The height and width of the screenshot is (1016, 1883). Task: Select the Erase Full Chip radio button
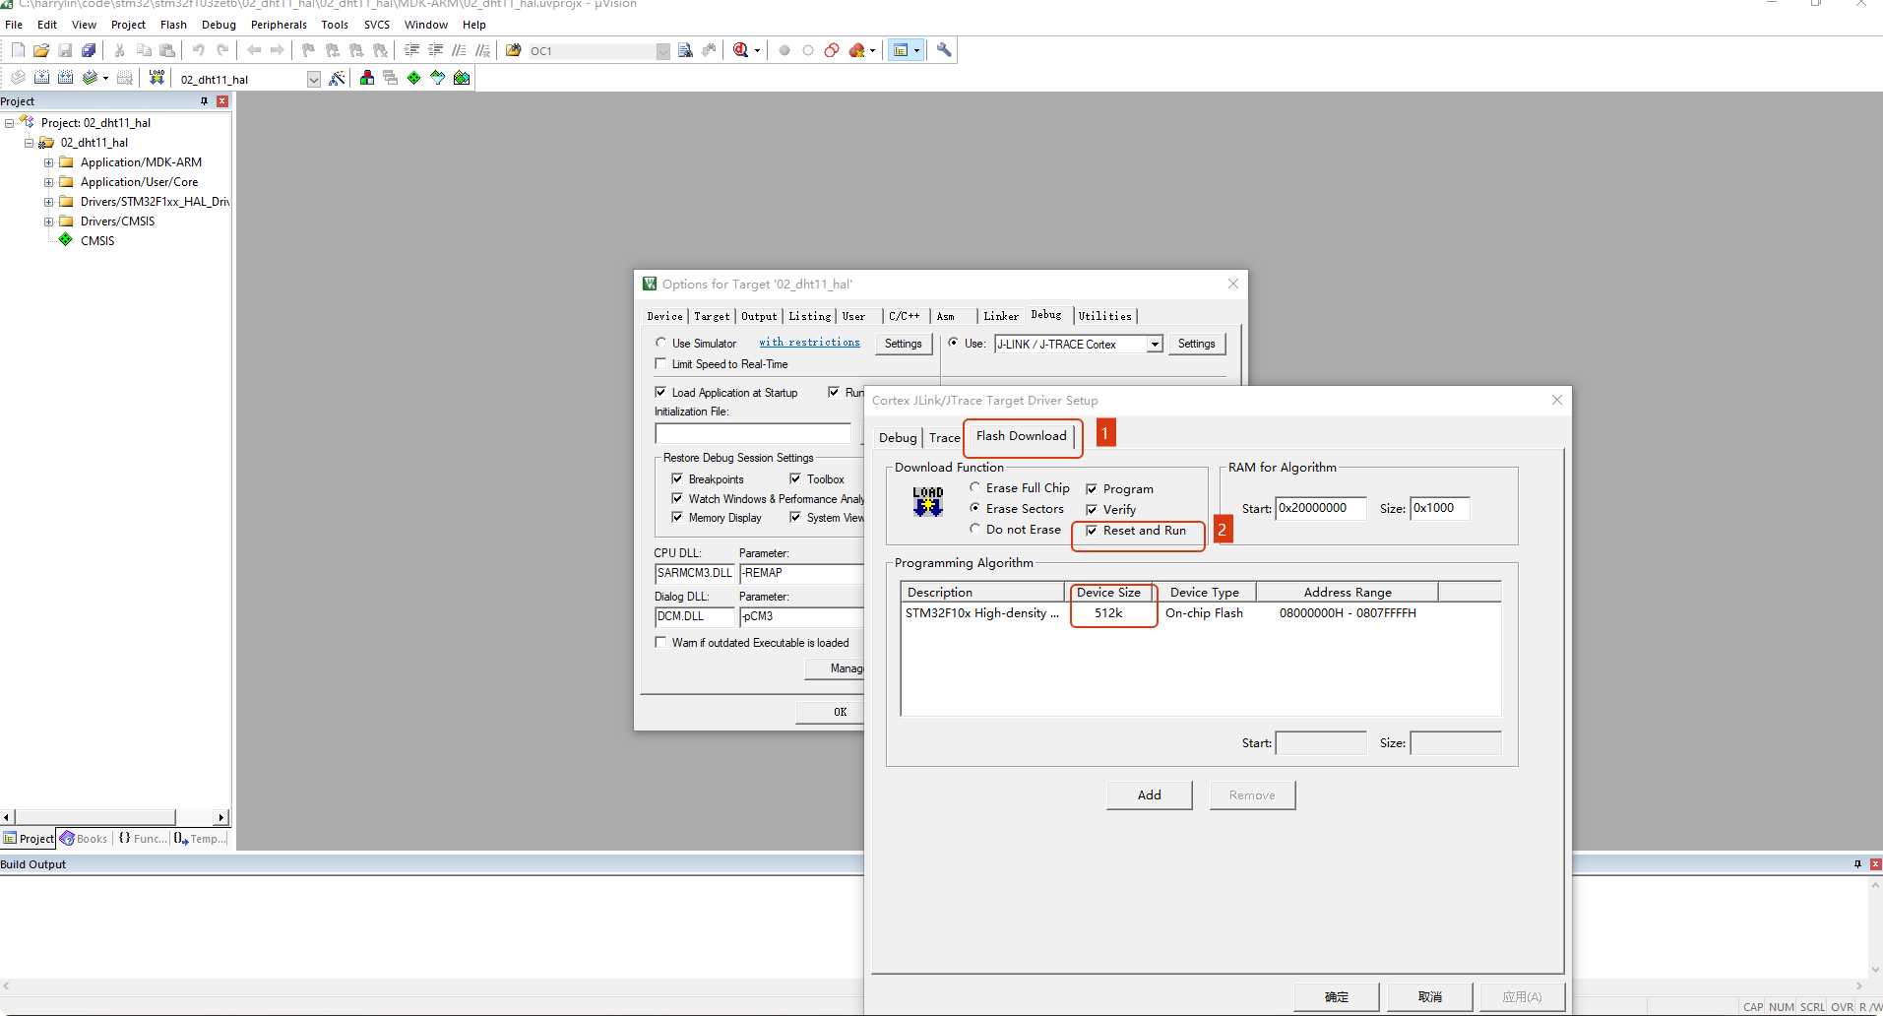(x=974, y=487)
